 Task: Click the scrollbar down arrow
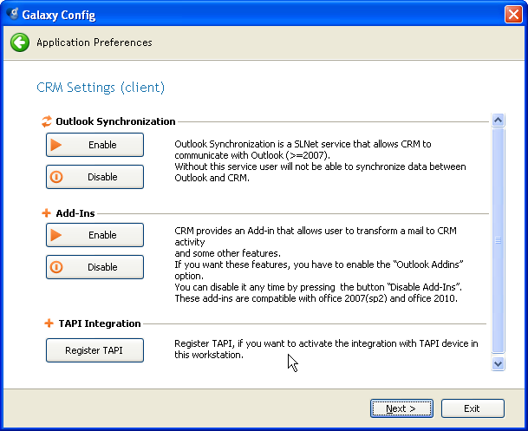click(x=498, y=363)
